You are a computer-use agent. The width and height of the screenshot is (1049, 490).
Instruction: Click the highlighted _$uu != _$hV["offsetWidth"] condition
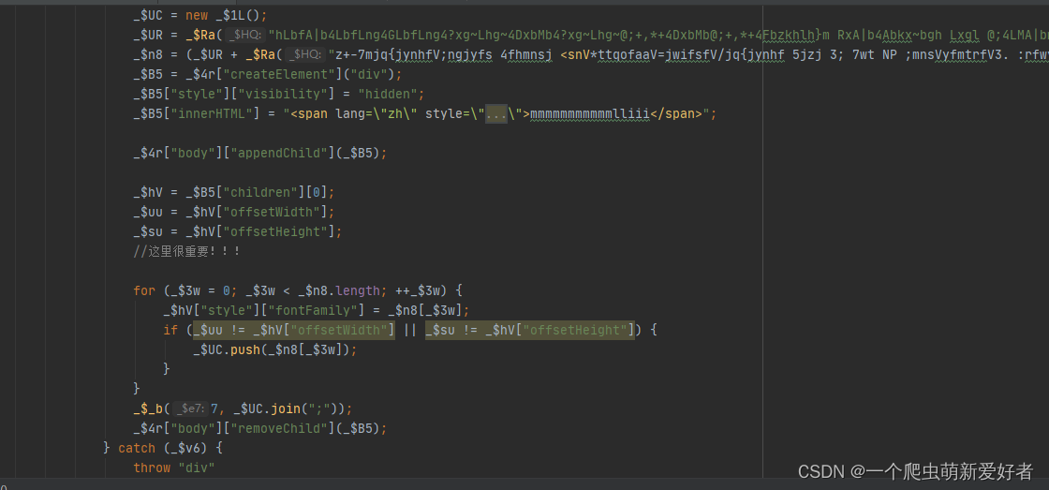[x=294, y=330]
